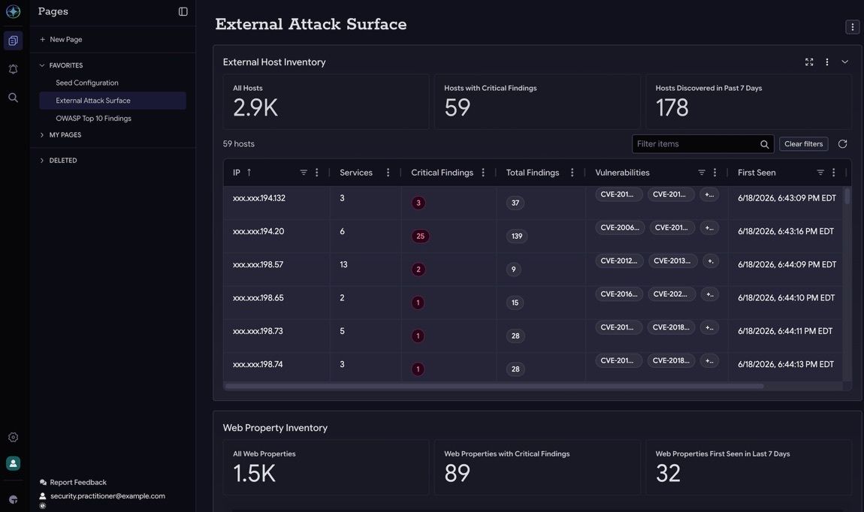The image size is (864, 512).
Task: Select the All Web Properties 1.5K card
Action: pos(325,468)
